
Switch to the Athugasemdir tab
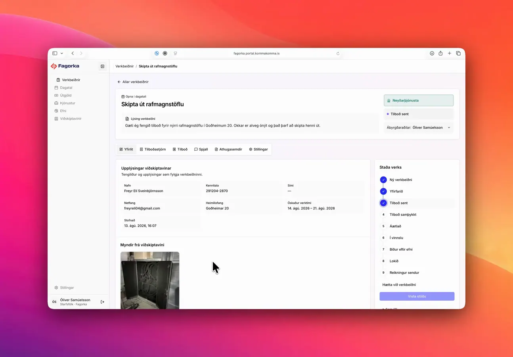(228, 150)
